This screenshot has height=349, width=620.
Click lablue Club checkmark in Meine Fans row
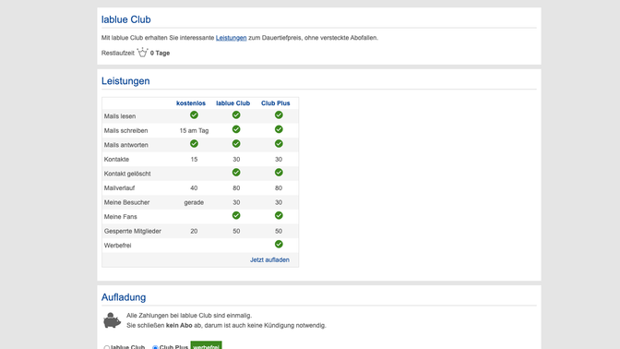236,216
